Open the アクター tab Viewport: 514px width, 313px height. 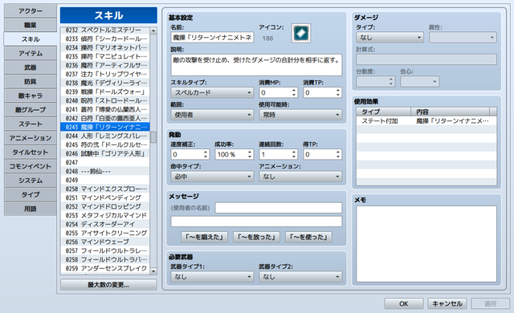click(31, 10)
